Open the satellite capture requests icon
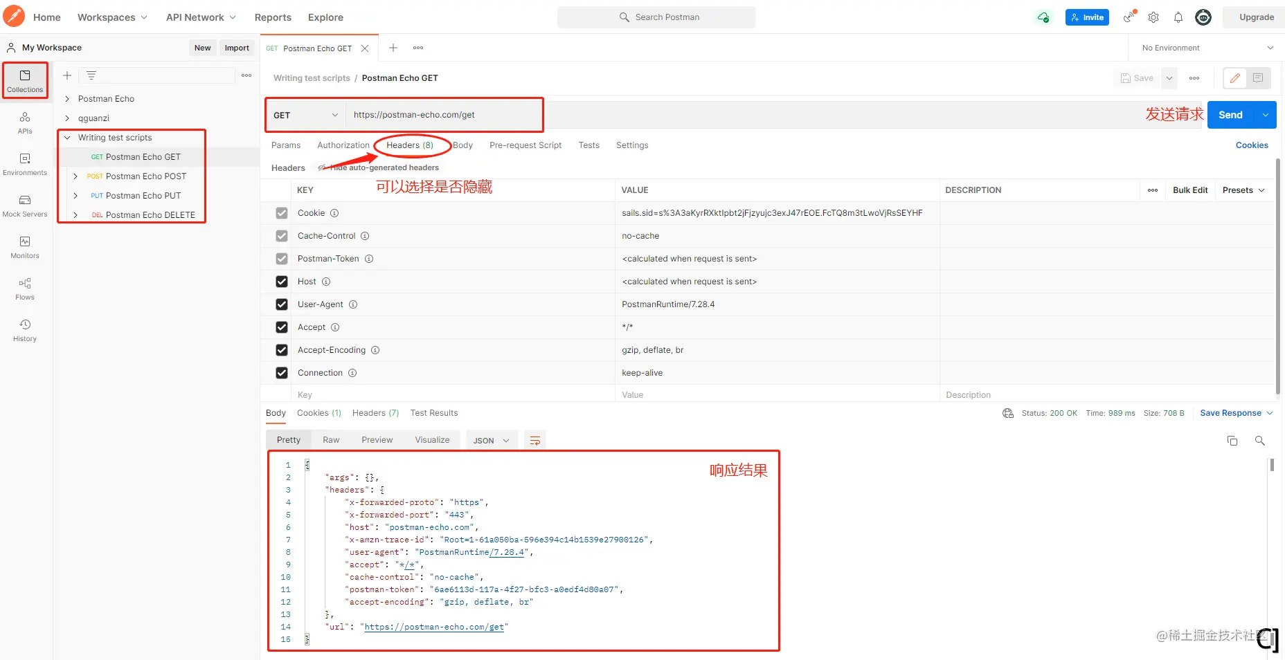1285x660 pixels. pyautogui.click(x=1129, y=17)
